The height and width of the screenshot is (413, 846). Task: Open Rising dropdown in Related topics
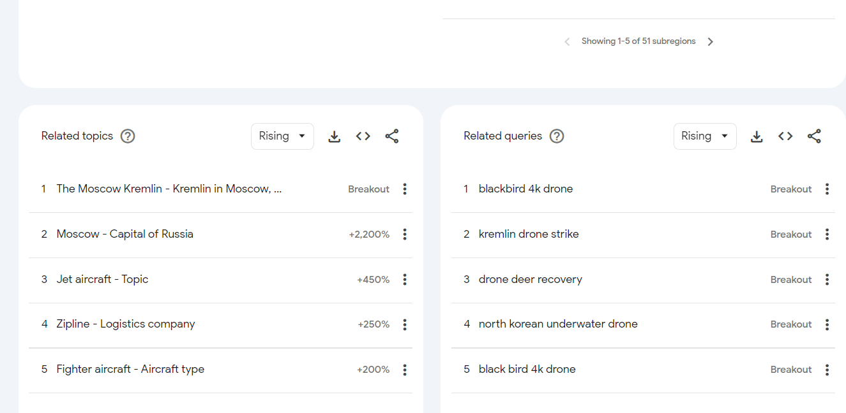point(282,136)
